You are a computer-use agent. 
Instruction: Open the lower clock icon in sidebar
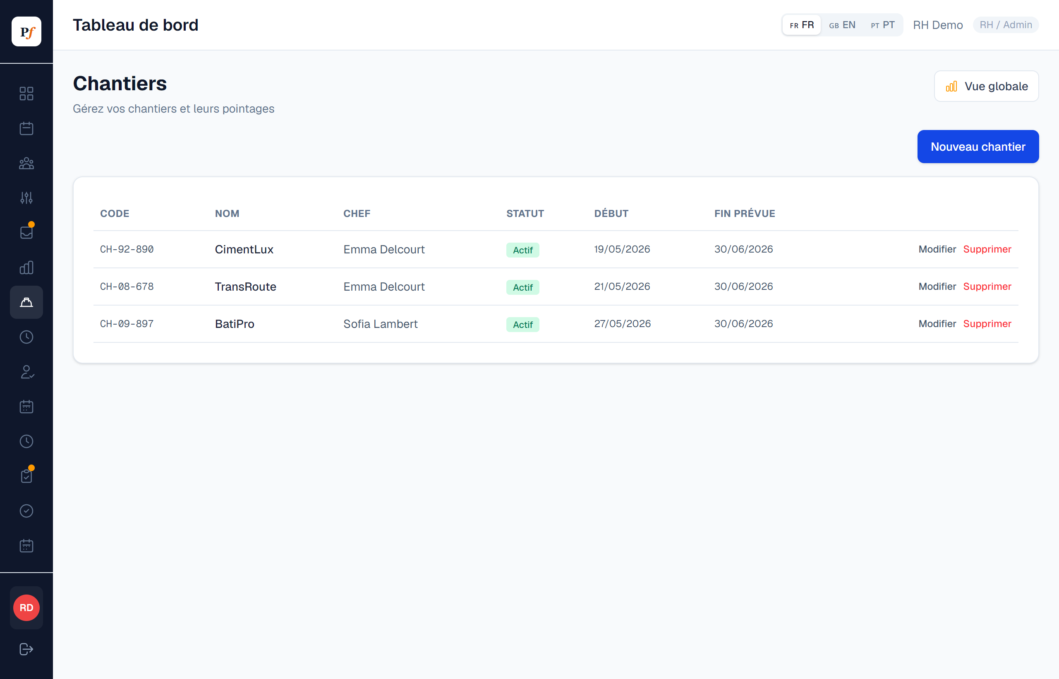pyautogui.click(x=26, y=441)
